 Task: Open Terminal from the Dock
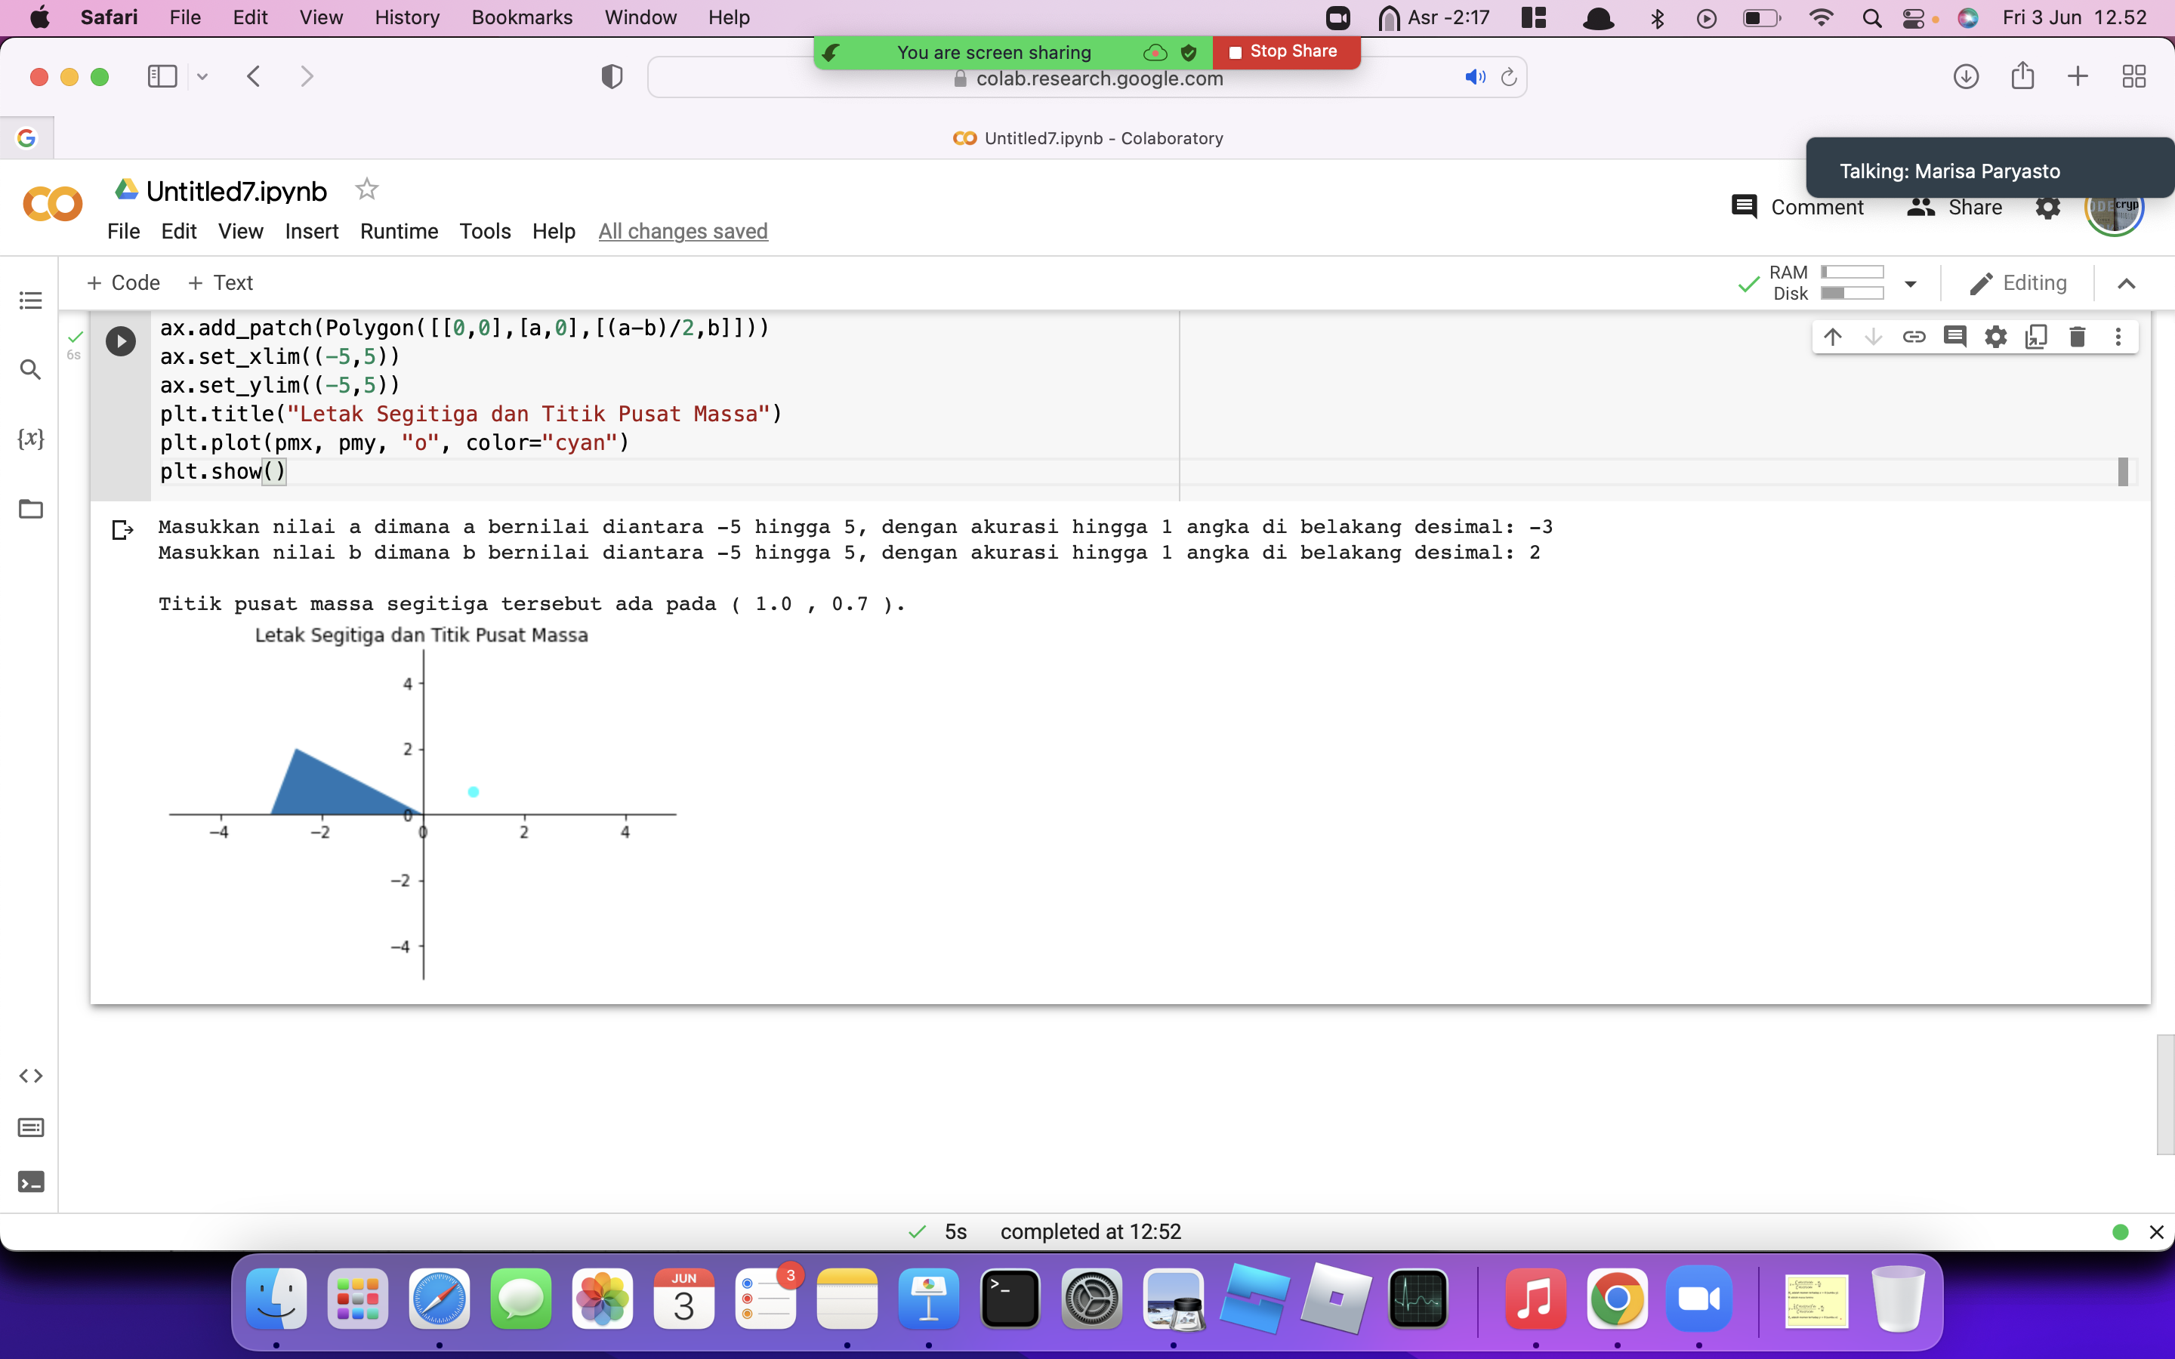point(1009,1299)
